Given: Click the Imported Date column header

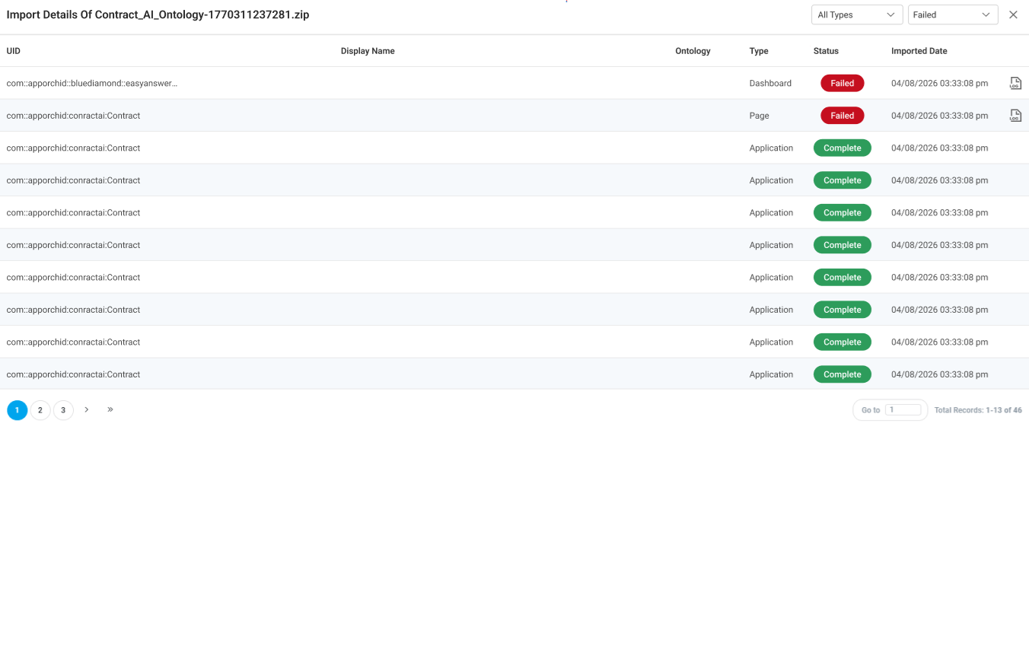Looking at the screenshot, I should (x=919, y=51).
